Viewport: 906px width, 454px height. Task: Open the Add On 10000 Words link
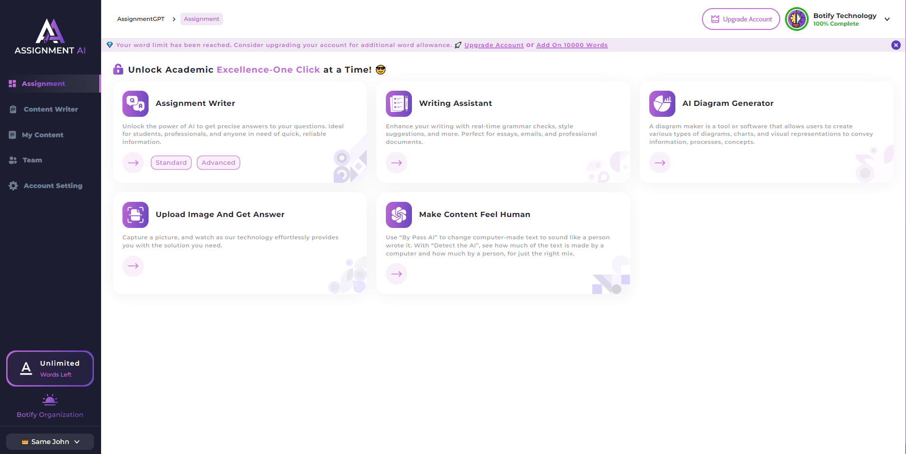(x=571, y=45)
